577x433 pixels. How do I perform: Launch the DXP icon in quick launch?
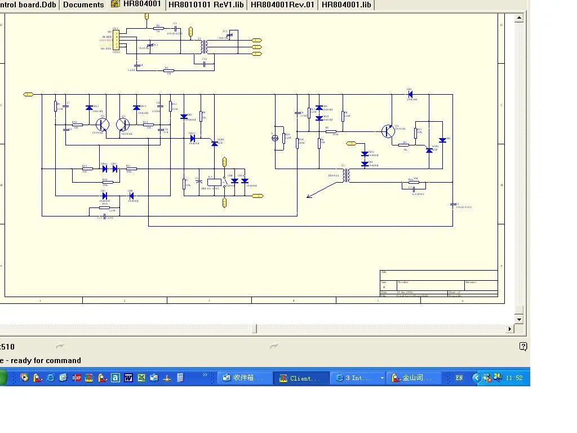coord(77,378)
